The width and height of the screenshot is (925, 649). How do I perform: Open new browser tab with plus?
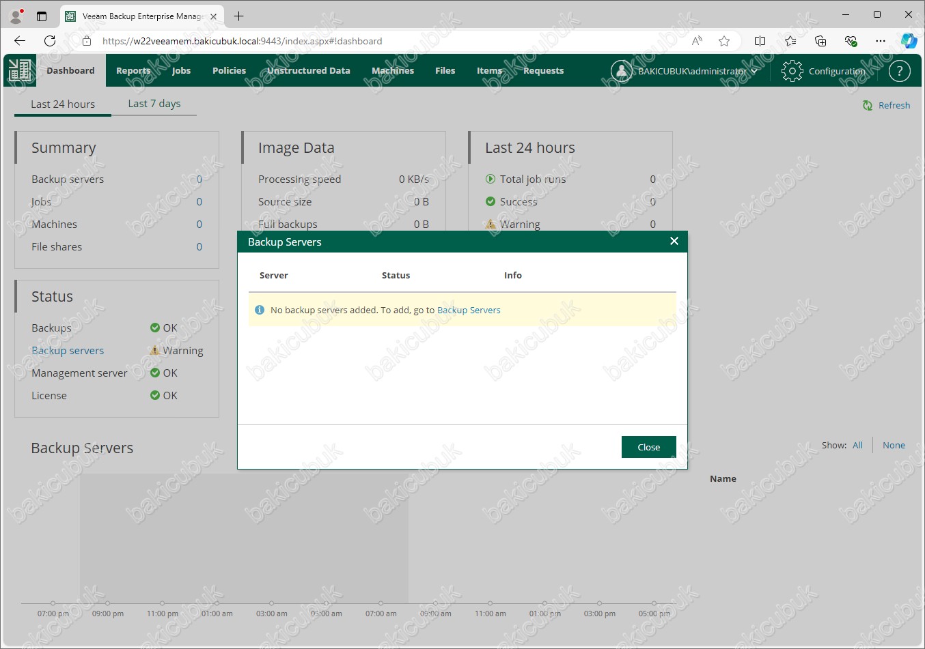pyautogui.click(x=238, y=16)
